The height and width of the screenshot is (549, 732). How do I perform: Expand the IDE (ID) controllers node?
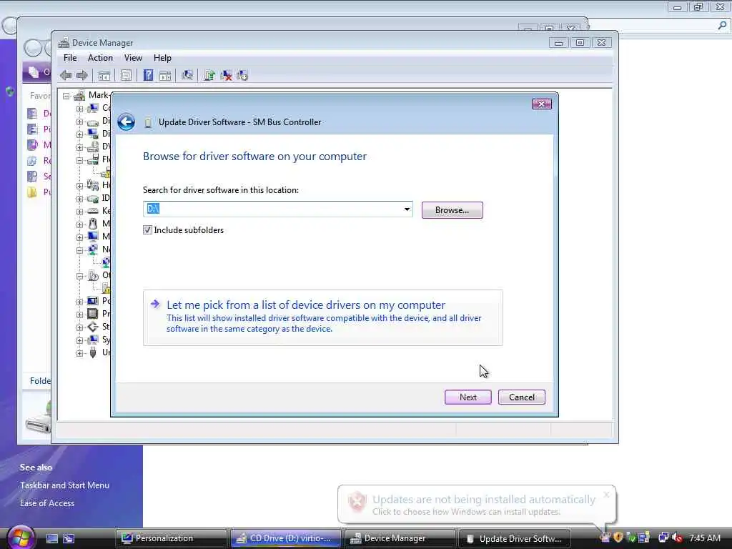coord(80,199)
